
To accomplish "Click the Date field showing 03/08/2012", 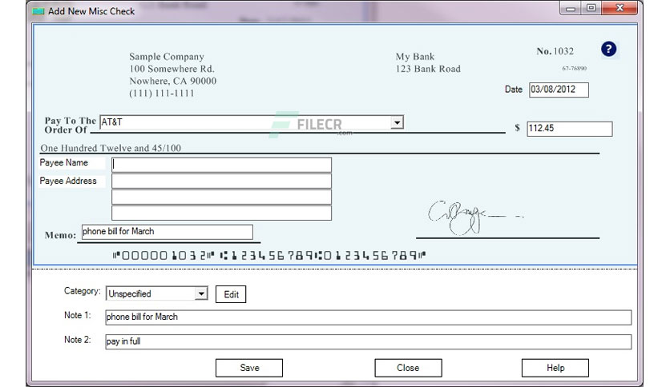I will coord(559,90).
